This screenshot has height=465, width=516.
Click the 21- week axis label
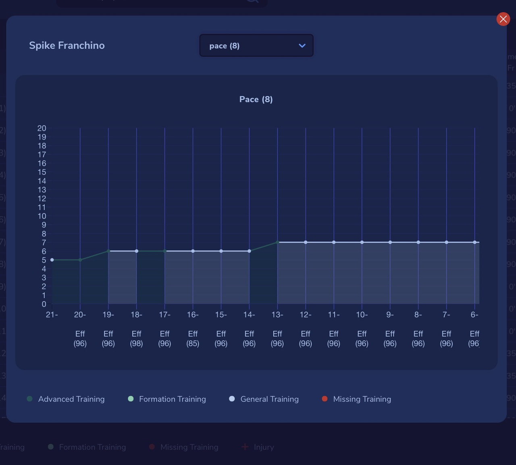[52, 315]
